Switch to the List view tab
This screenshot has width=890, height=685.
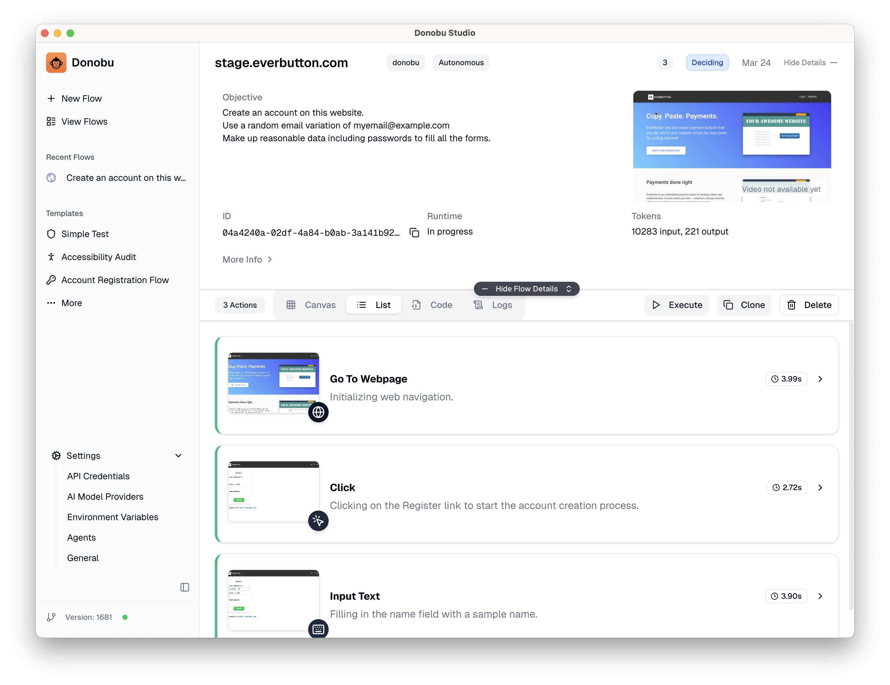point(373,304)
